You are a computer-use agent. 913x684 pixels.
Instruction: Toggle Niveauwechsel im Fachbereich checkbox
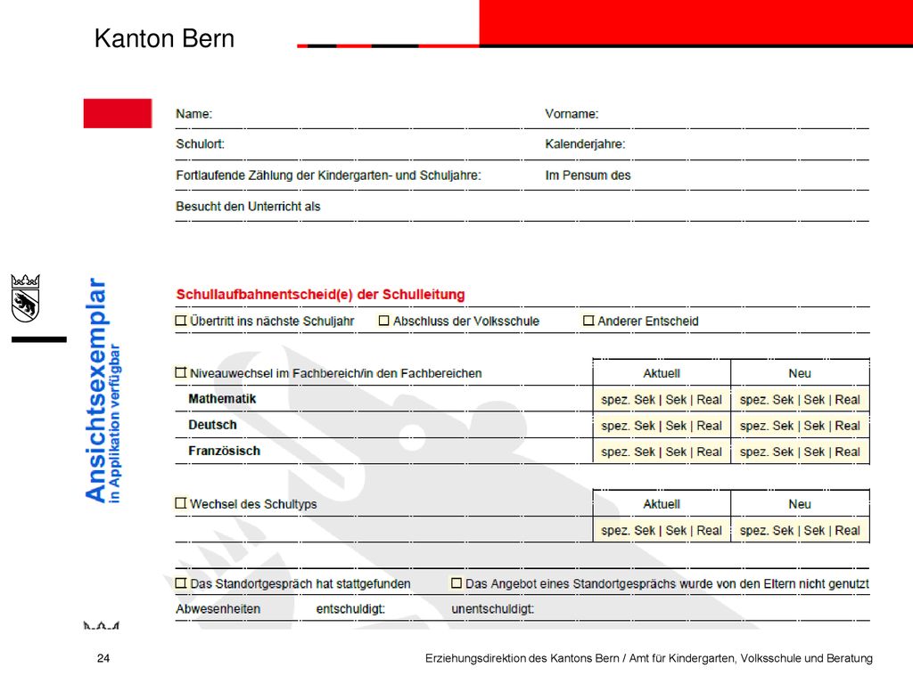[180, 372]
